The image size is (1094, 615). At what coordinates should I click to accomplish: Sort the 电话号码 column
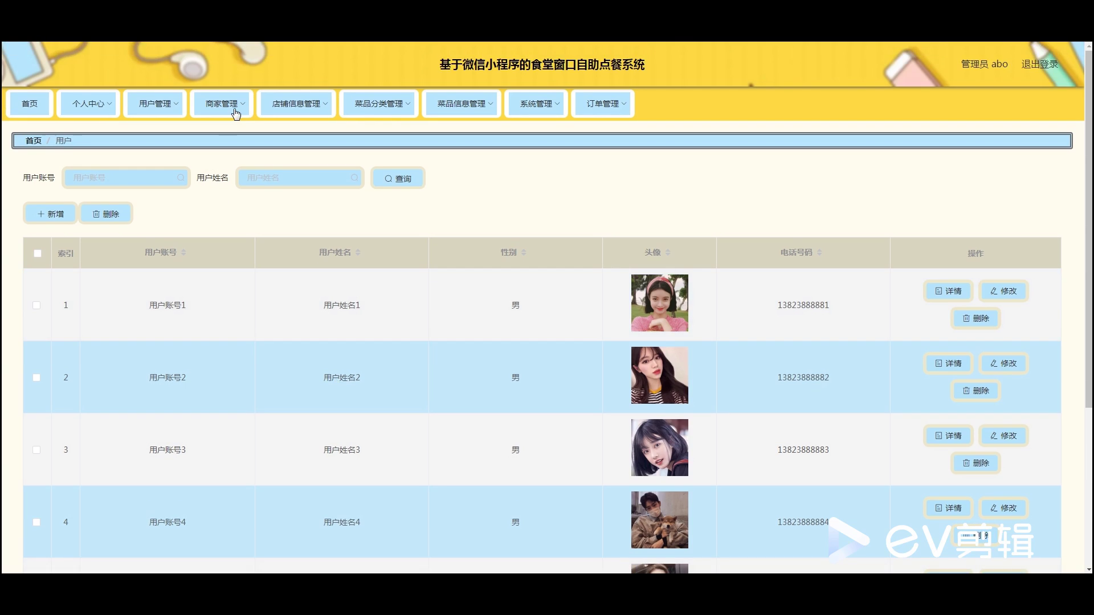point(819,252)
